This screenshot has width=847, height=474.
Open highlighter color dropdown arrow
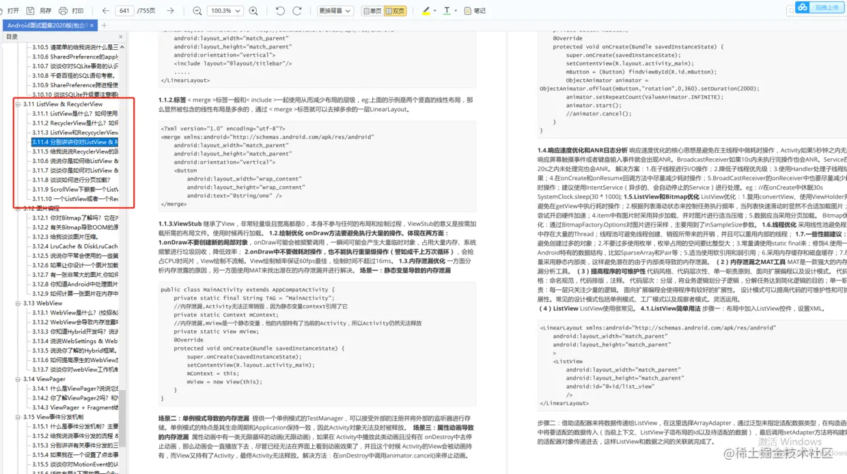pos(435,11)
